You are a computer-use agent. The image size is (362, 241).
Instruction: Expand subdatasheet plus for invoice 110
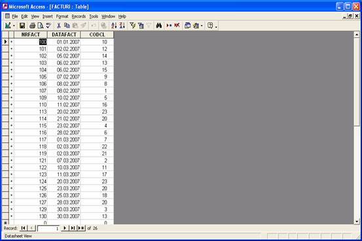point(11,104)
